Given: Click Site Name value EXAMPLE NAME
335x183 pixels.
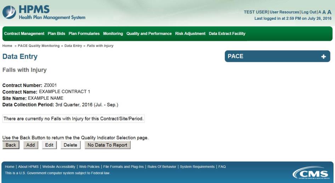Looking at the screenshot, I should point(46,98).
